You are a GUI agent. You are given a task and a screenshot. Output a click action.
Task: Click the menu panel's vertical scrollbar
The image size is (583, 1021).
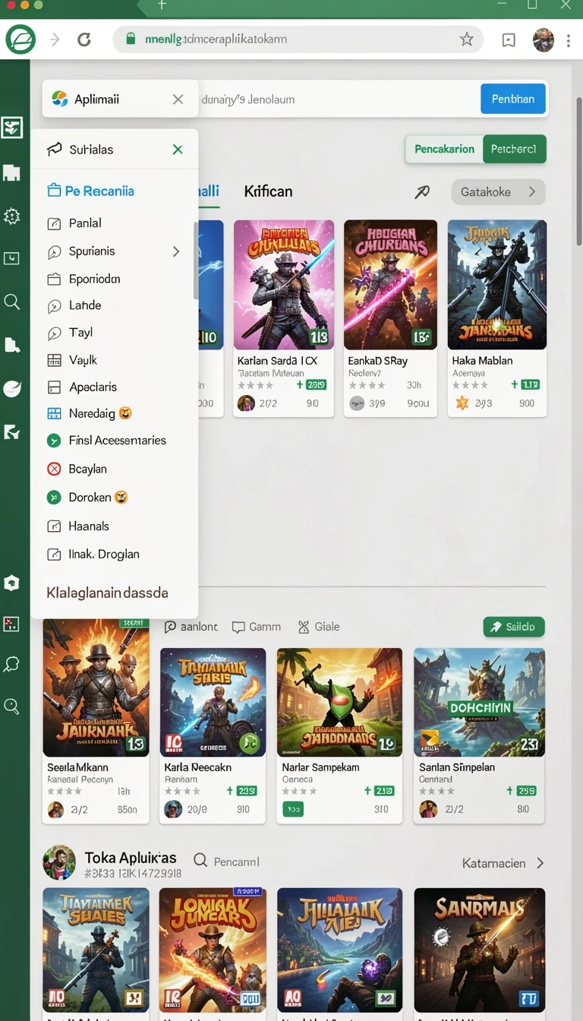coord(195,260)
